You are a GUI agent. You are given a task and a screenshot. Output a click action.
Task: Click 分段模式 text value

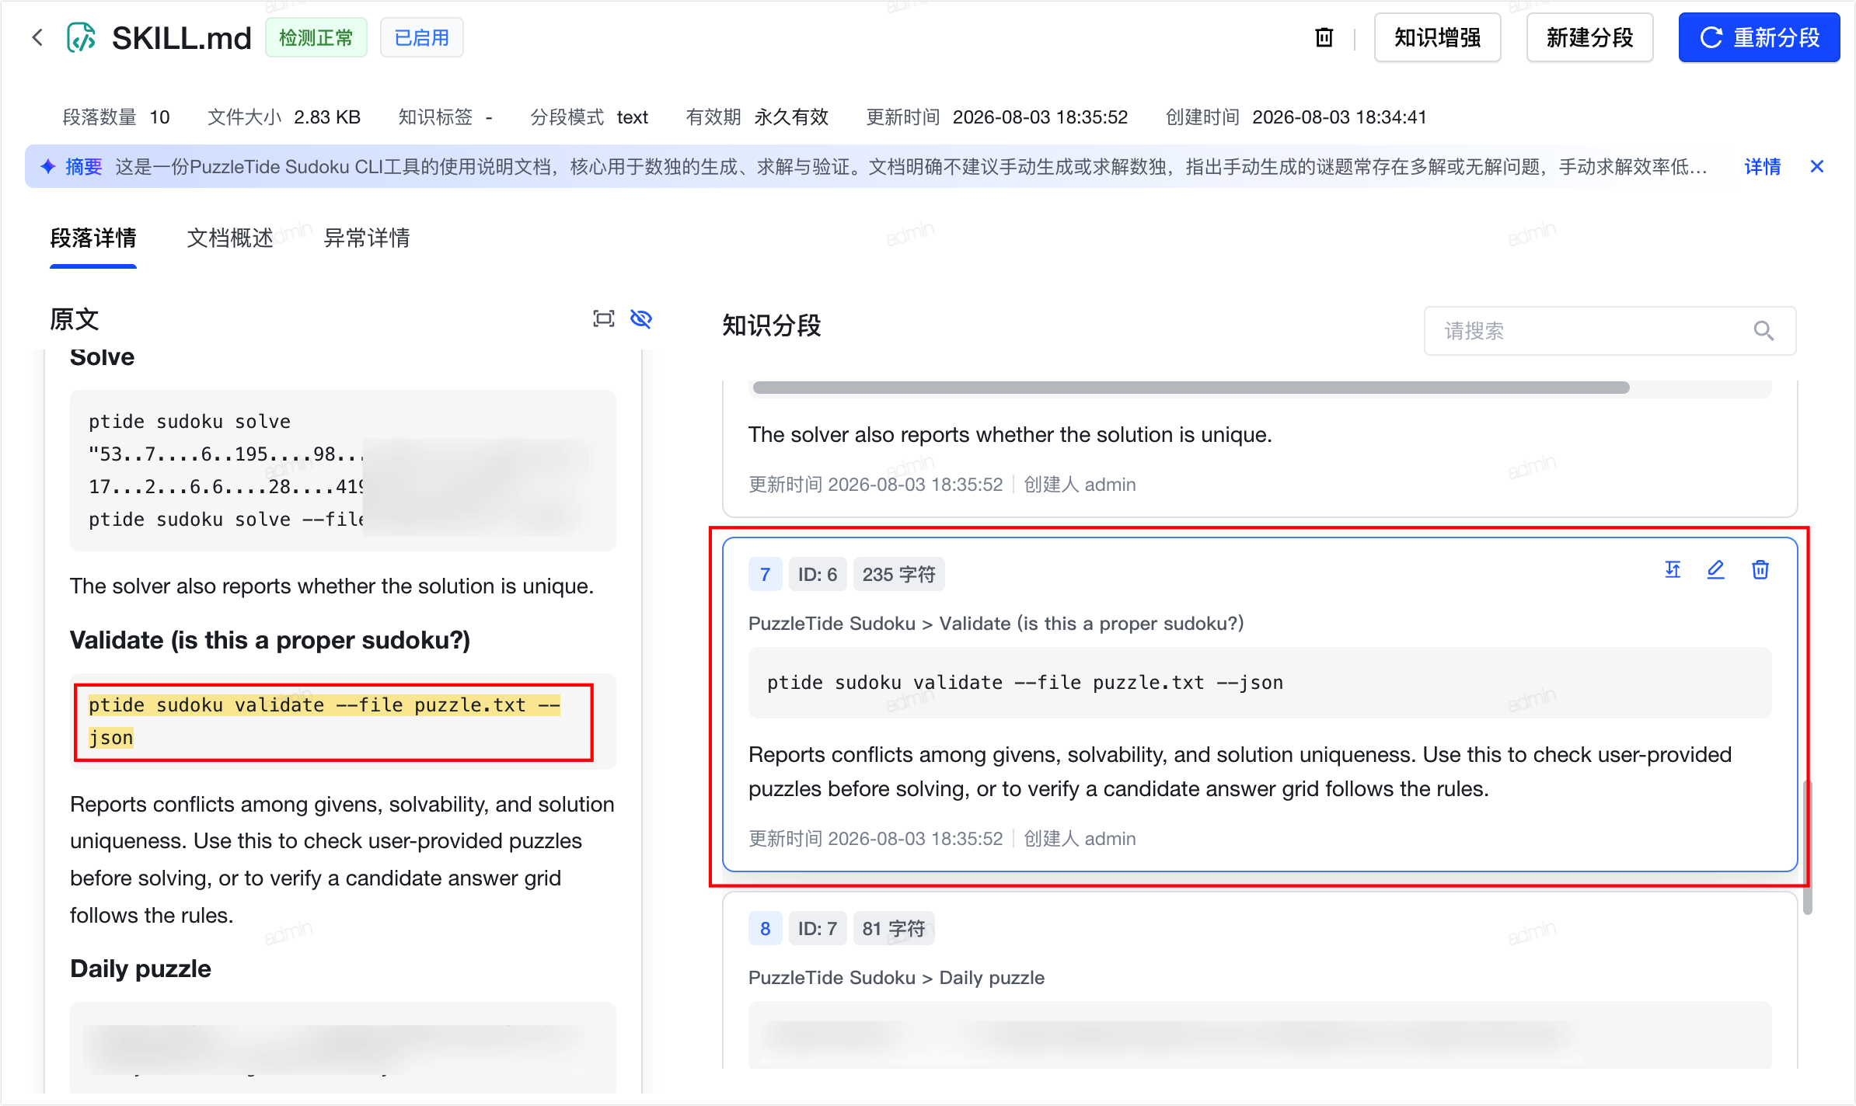click(633, 117)
